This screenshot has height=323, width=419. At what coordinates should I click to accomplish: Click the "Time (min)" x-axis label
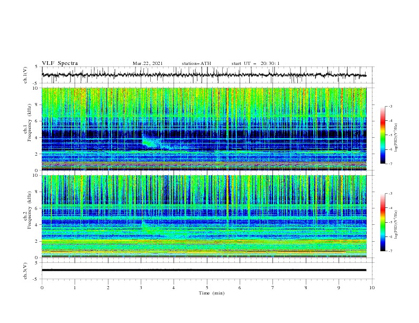212,293
